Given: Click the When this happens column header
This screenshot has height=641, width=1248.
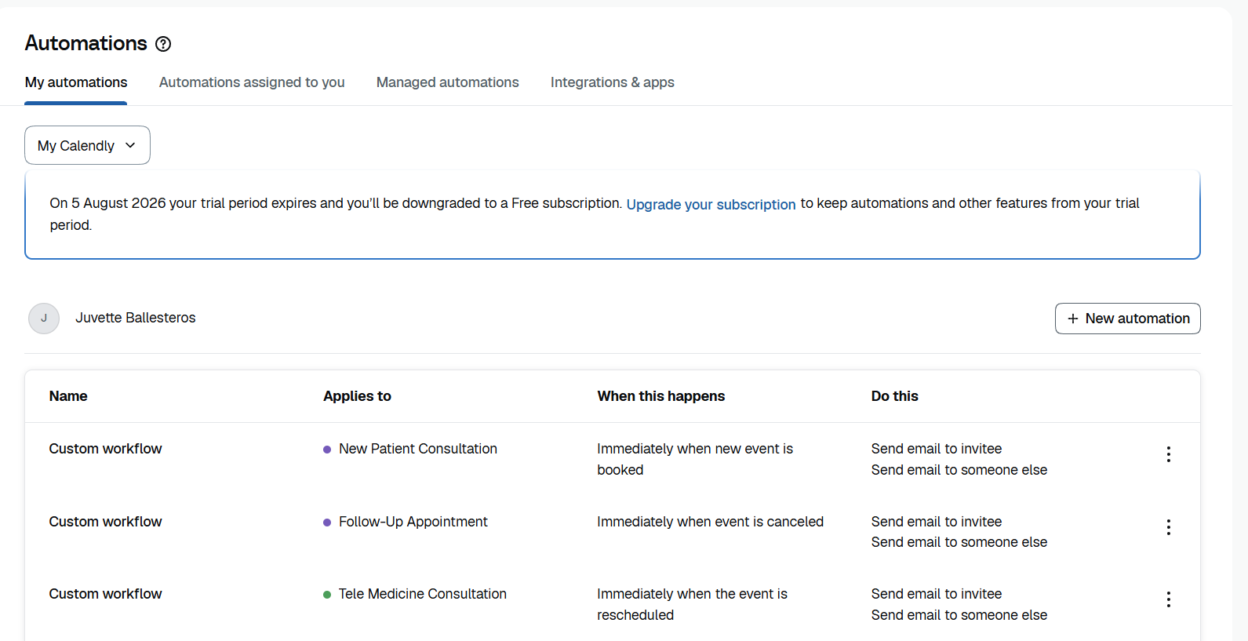Looking at the screenshot, I should [x=660, y=396].
